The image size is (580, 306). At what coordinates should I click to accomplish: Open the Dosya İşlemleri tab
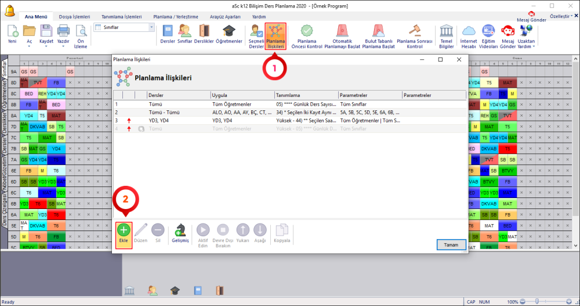pyautogui.click(x=74, y=17)
